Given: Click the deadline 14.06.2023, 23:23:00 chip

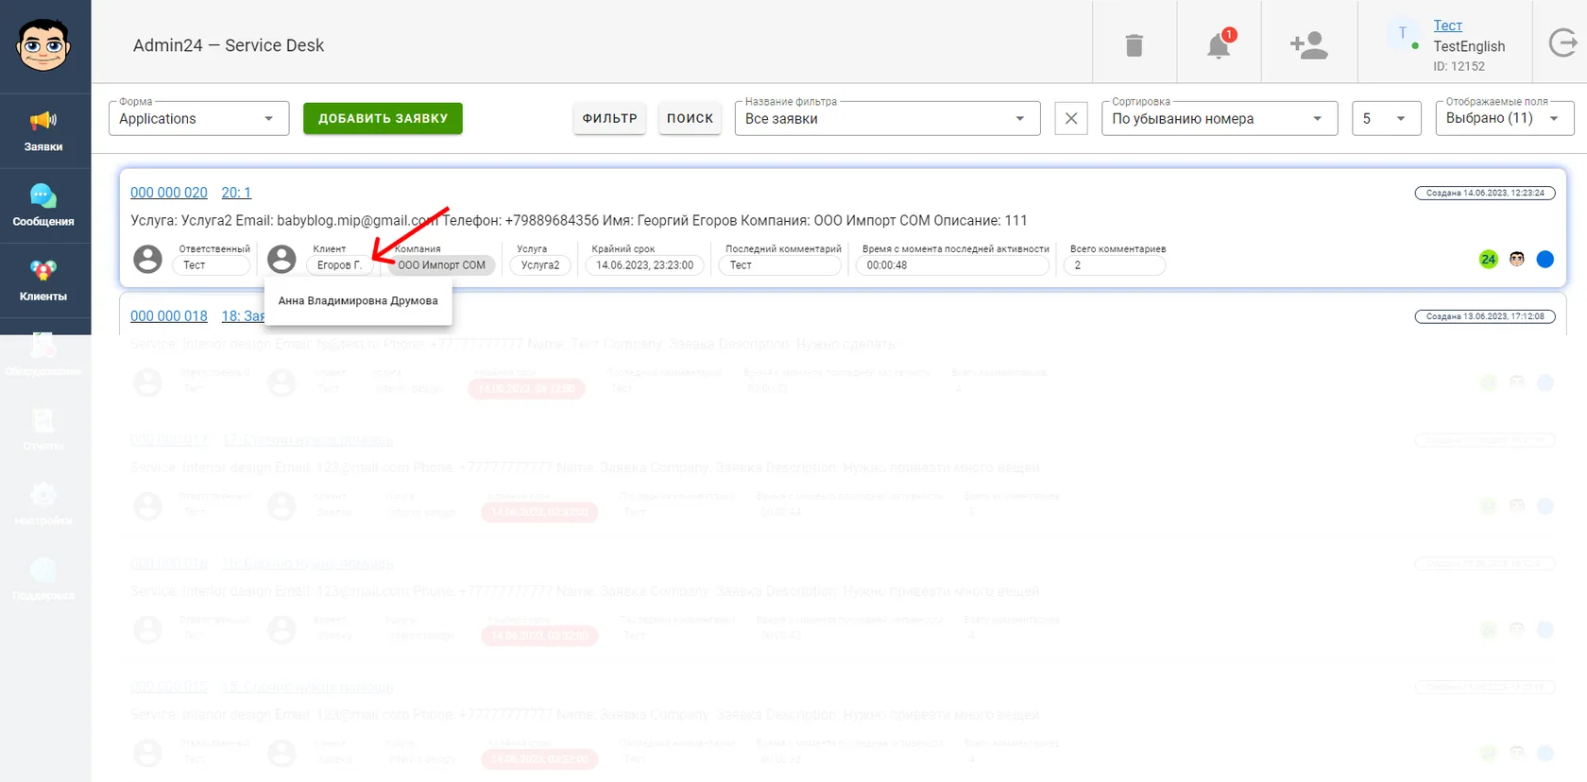Looking at the screenshot, I should click(645, 265).
